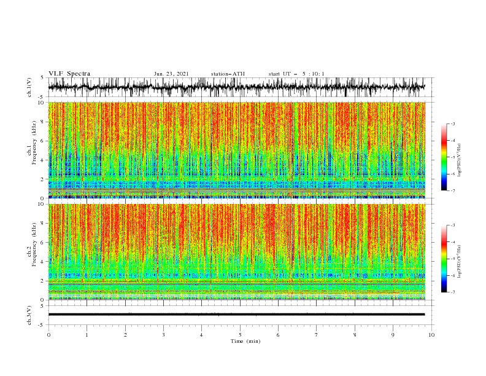Screen dimensions: 486x376
Task: Click the time axis tick label "7"
Action: [x=317, y=335]
